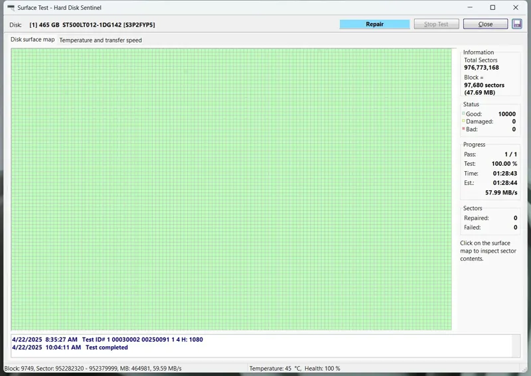Viewport: 531px width, 376px height.
Task: Minimize the Surface Test window
Action: coord(469,8)
